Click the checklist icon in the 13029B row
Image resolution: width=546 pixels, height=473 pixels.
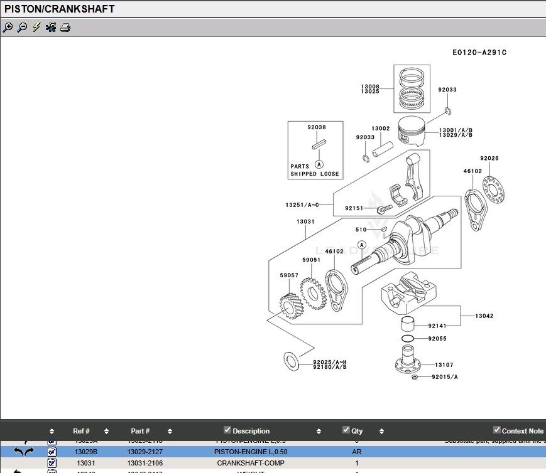coord(52,452)
